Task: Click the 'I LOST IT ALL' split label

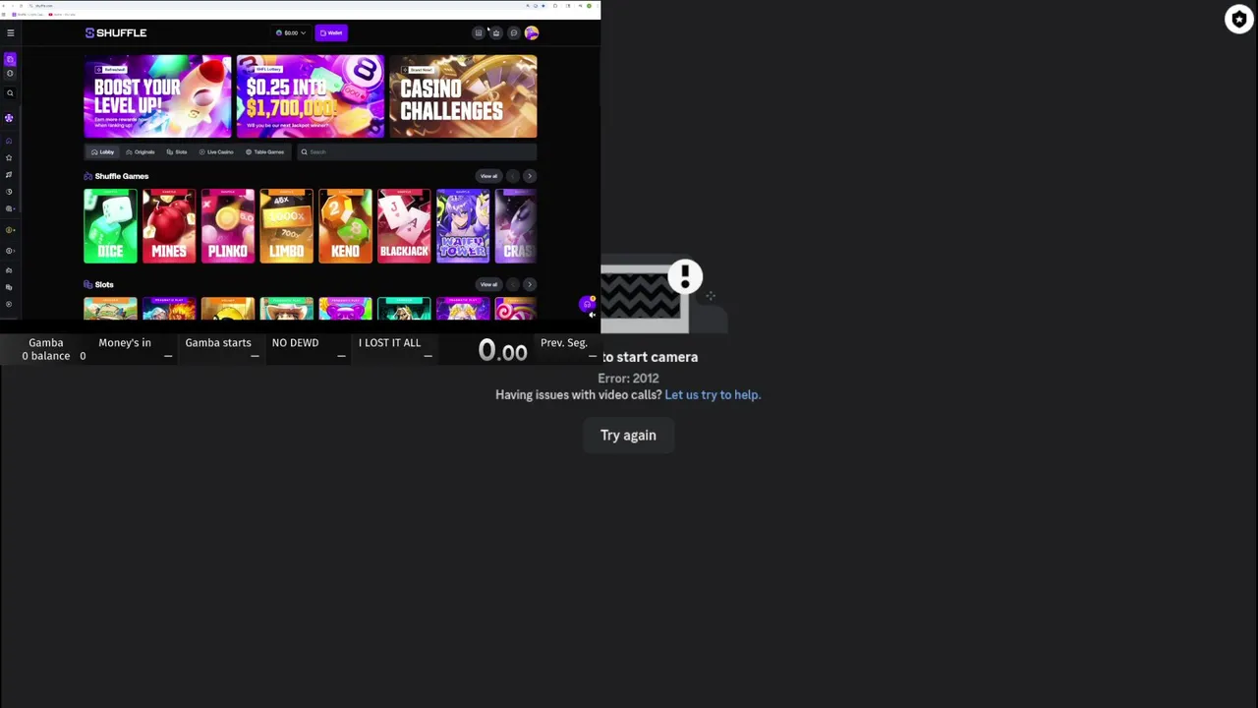Action: (389, 342)
